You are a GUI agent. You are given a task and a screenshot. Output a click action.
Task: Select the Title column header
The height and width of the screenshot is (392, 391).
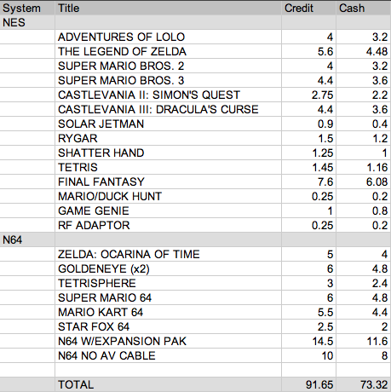(168, 8)
